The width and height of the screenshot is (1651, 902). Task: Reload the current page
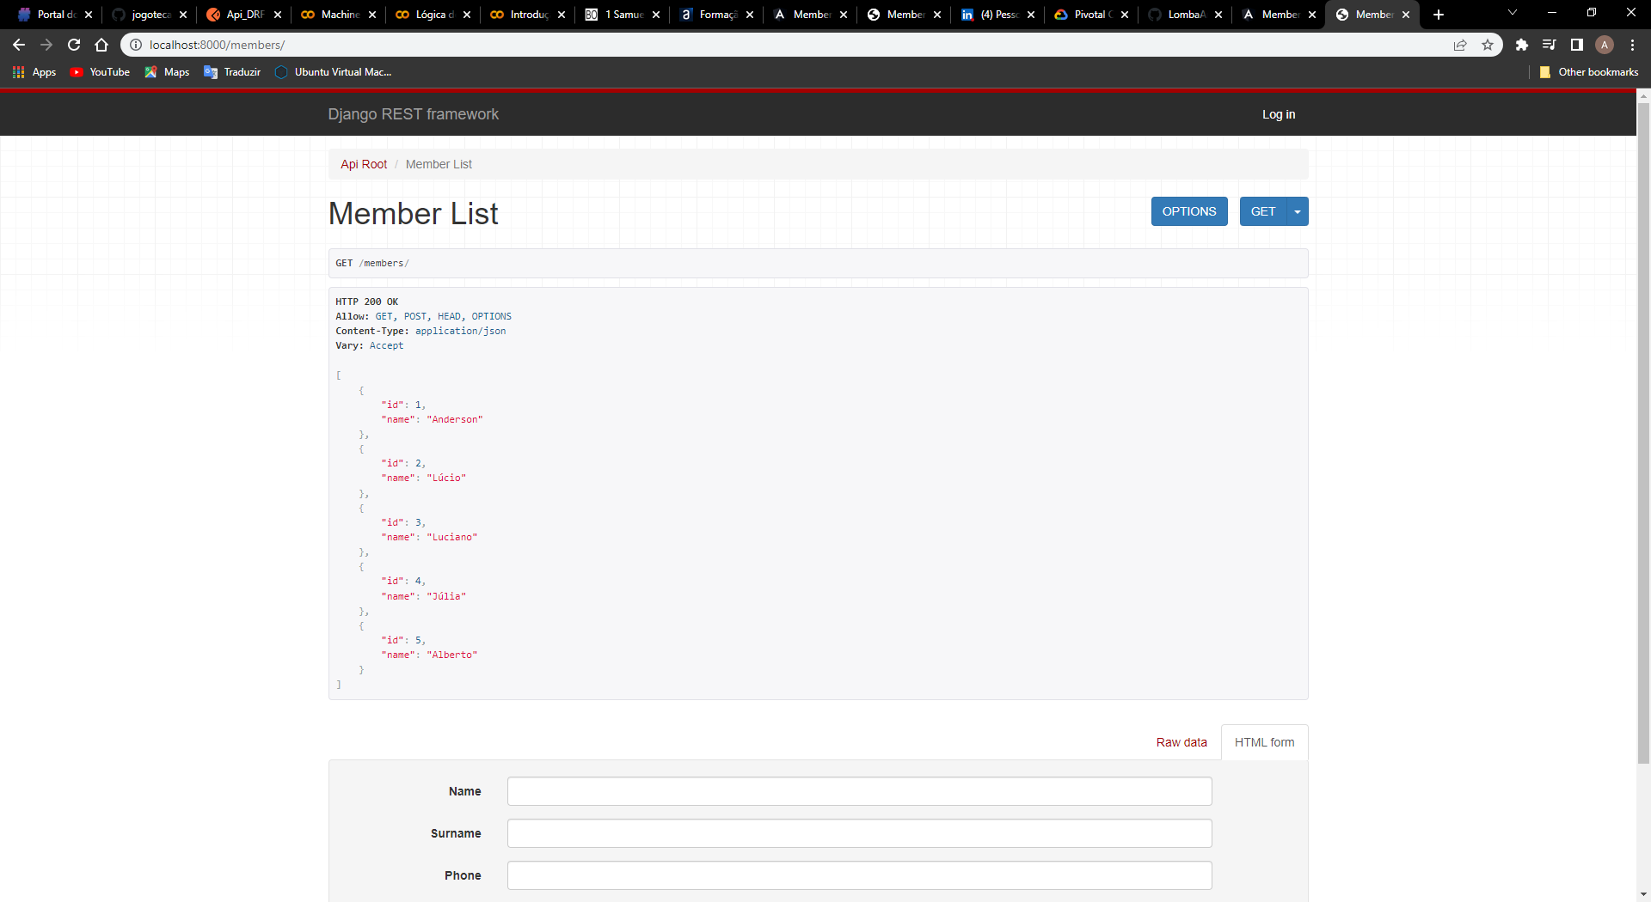point(73,45)
